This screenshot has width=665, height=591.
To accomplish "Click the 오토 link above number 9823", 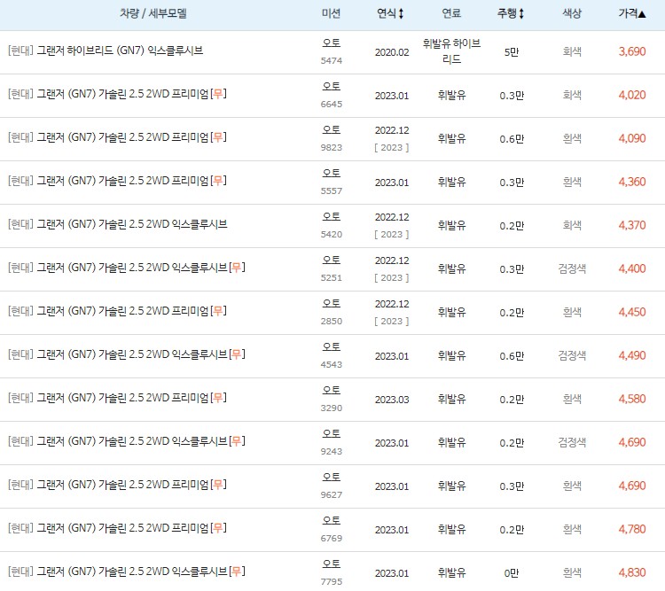I will tap(332, 129).
